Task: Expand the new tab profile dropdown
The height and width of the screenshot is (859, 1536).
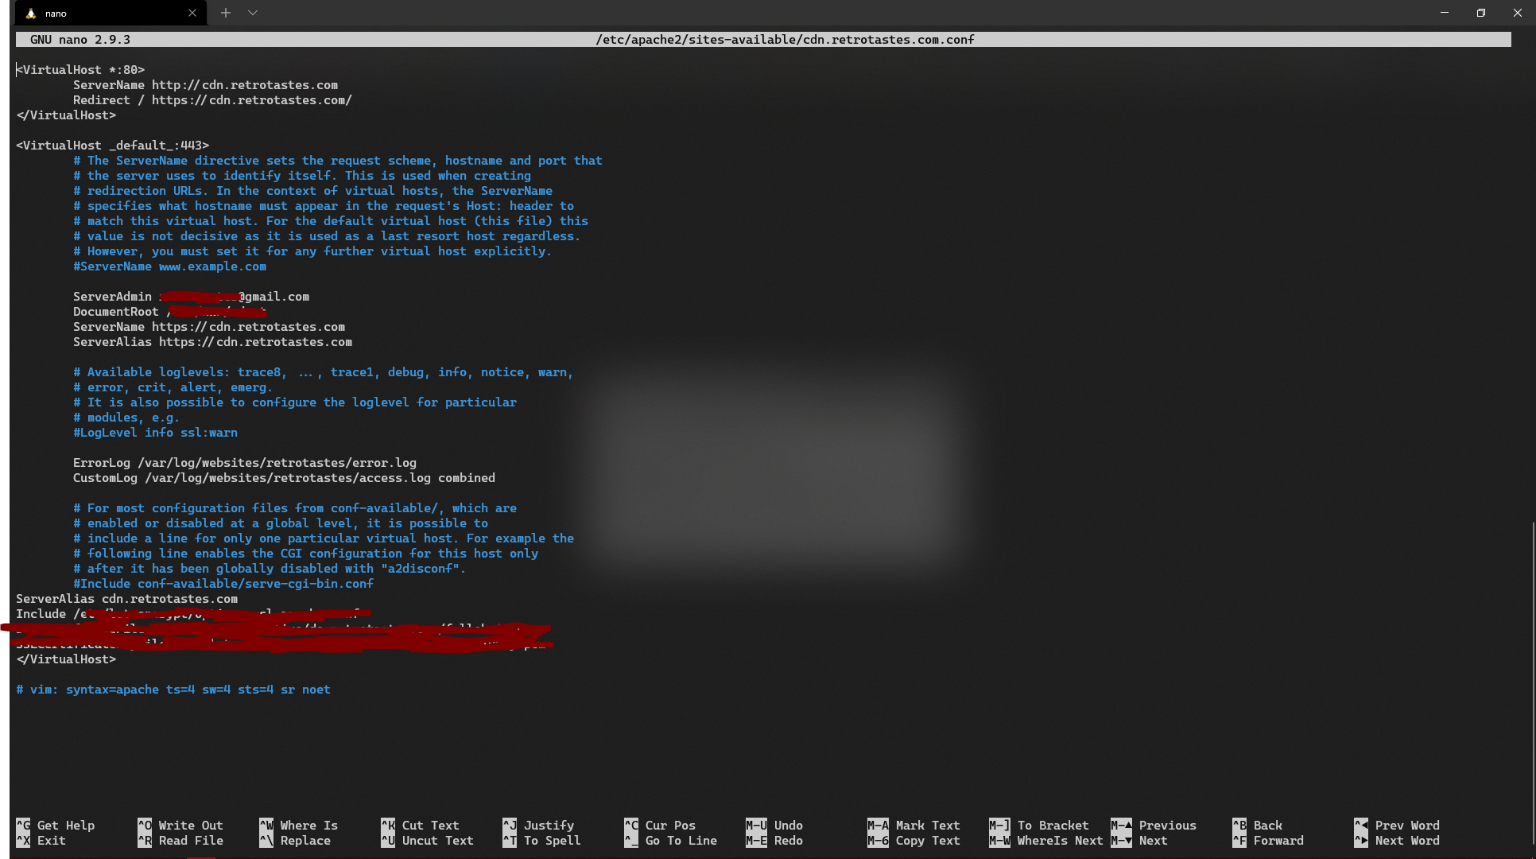Action: coord(253,13)
